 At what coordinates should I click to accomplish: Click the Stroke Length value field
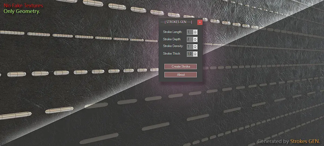point(190,32)
